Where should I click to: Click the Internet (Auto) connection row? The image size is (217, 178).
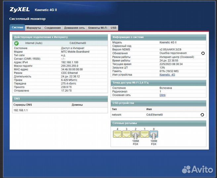(60, 43)
